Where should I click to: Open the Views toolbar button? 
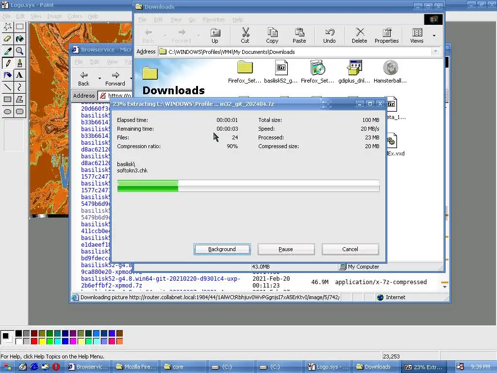[417, 35]
